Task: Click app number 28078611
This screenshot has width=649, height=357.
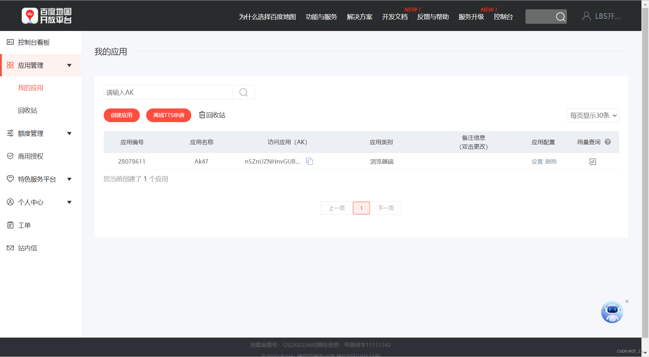Action: tap(132, 161)
